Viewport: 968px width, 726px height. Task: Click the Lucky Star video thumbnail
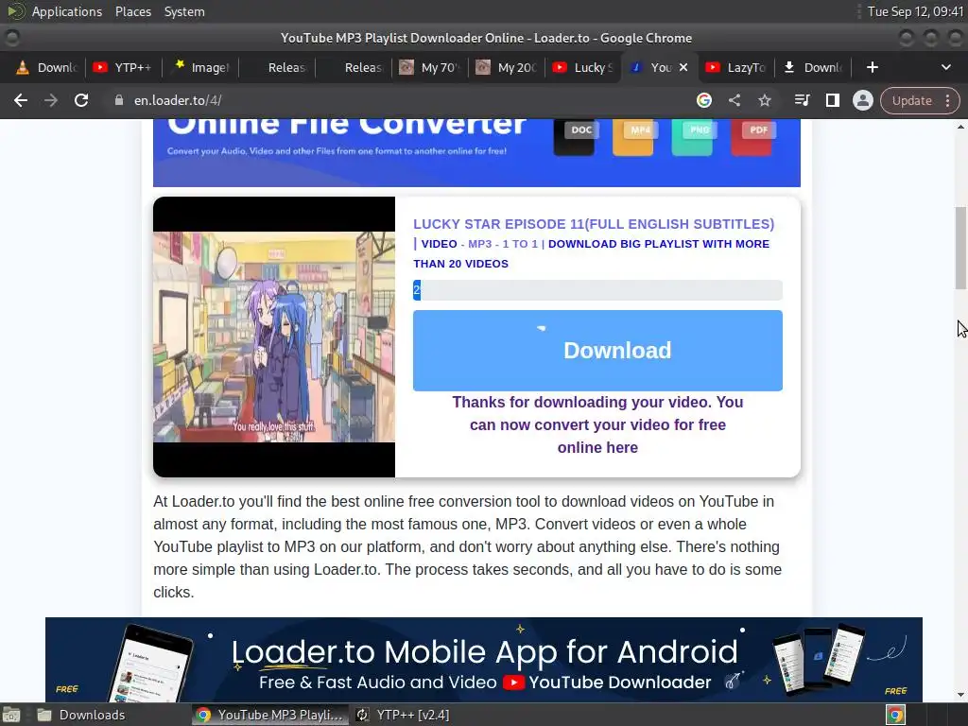point(274,337)
